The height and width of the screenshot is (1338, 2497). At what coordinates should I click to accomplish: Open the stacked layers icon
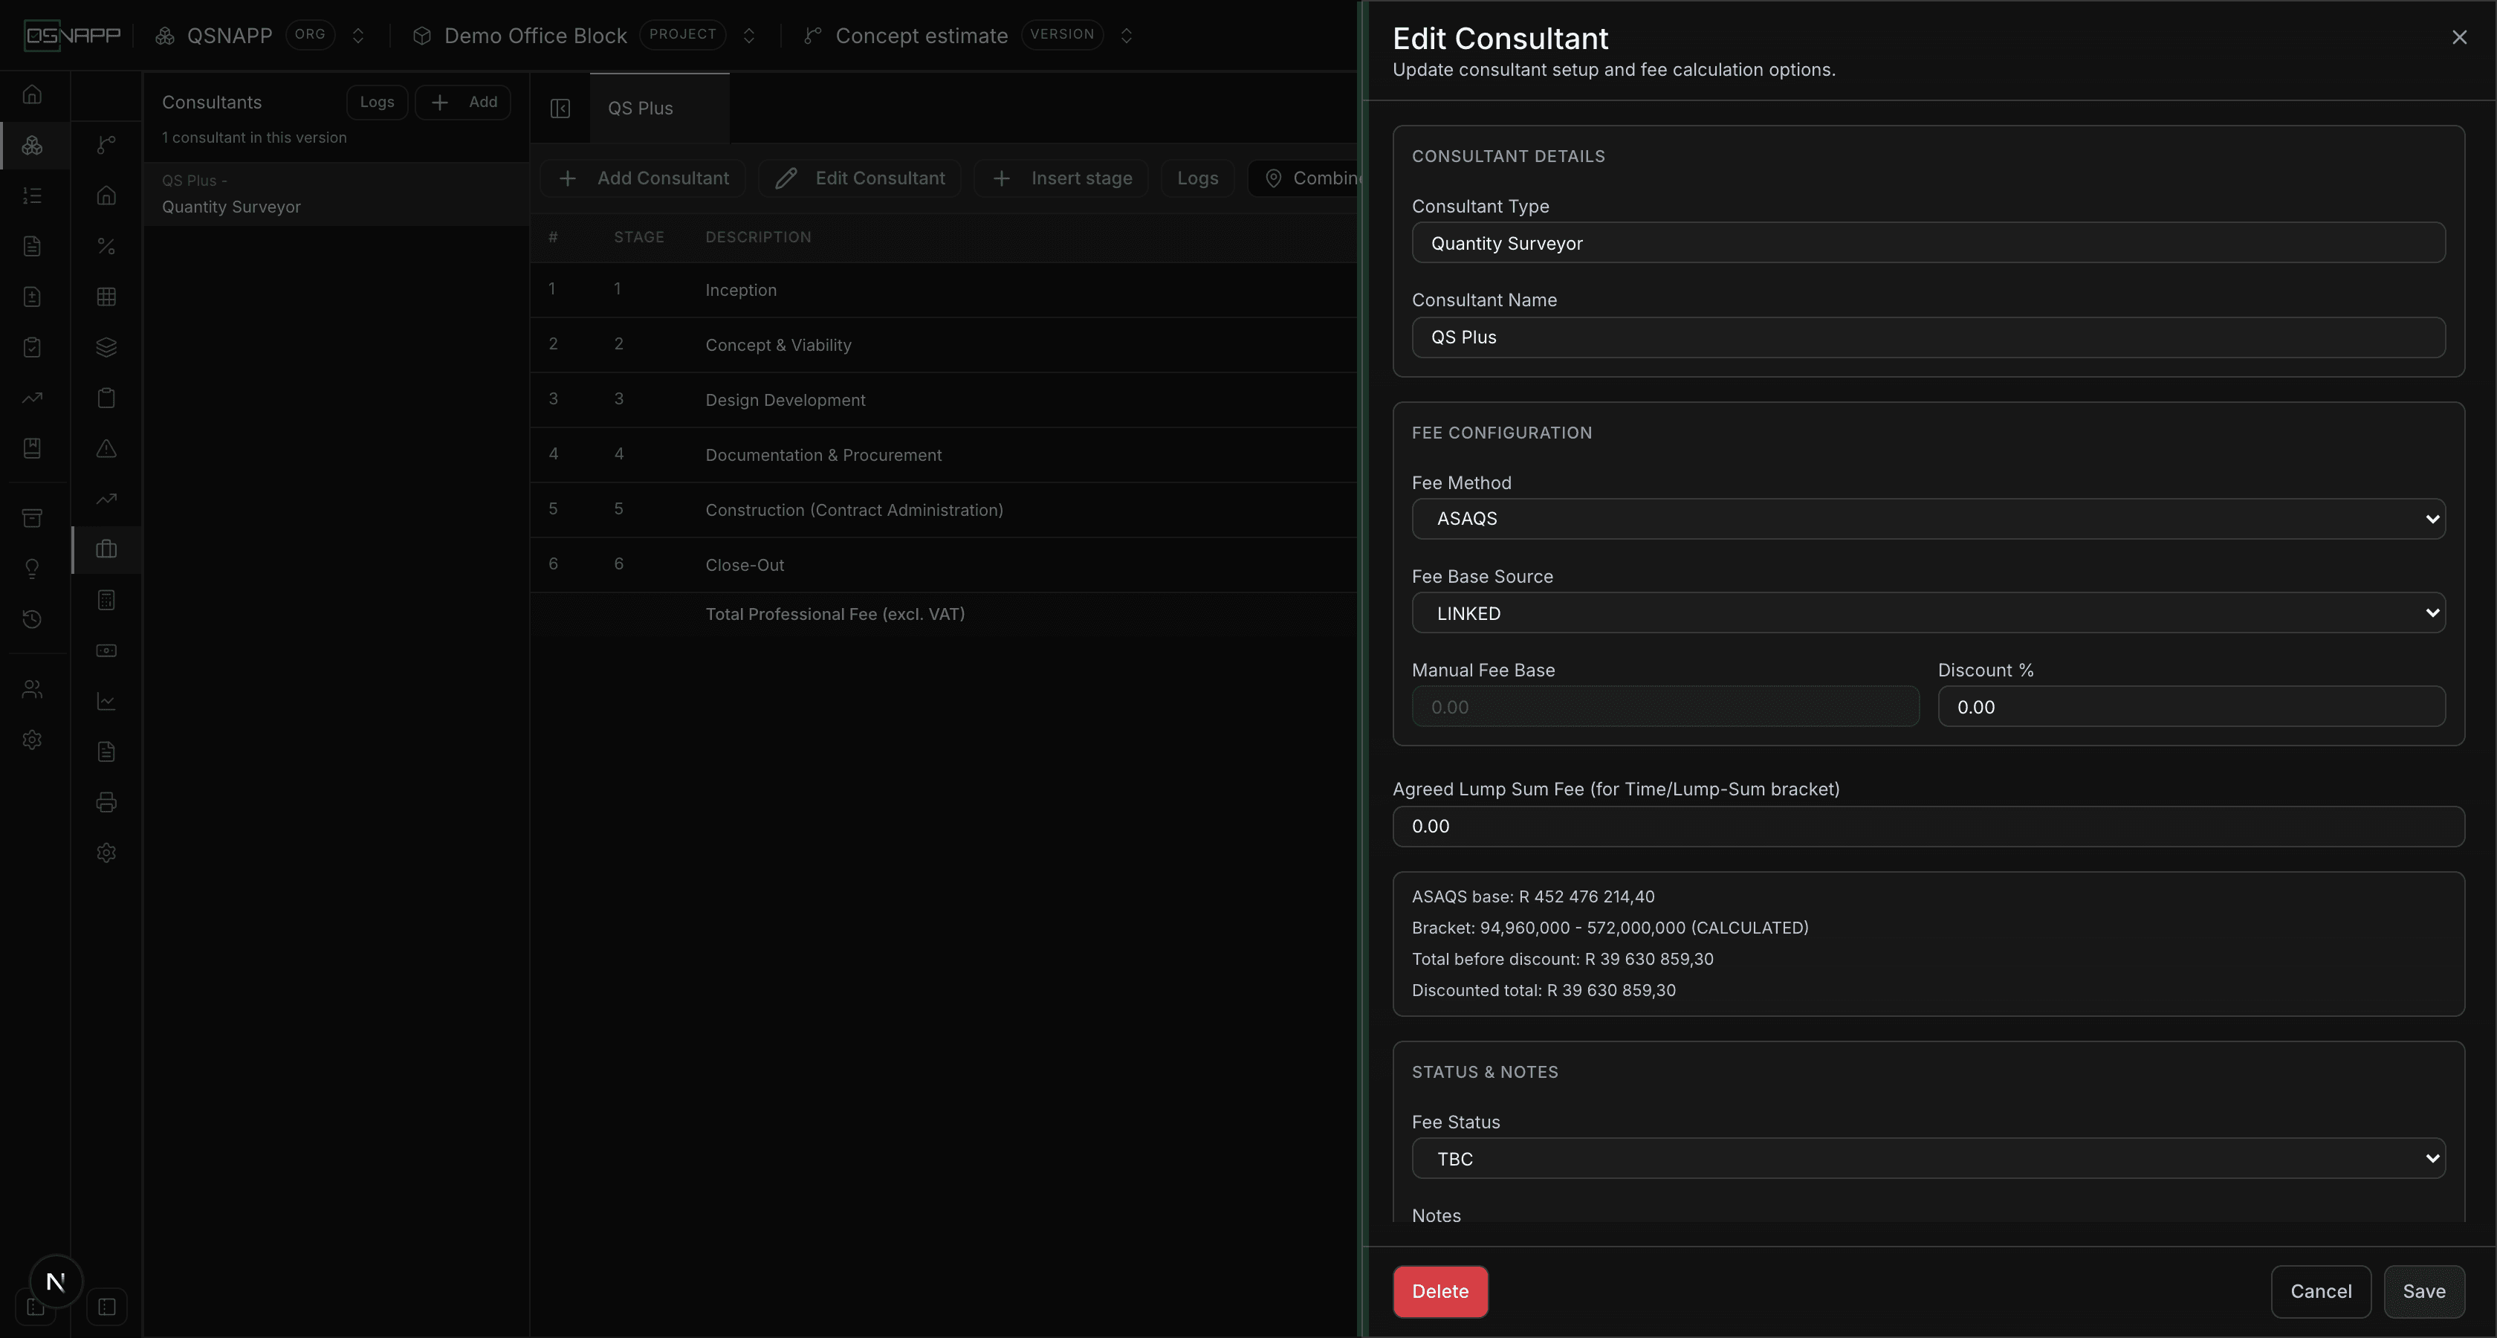click(106, 347)
